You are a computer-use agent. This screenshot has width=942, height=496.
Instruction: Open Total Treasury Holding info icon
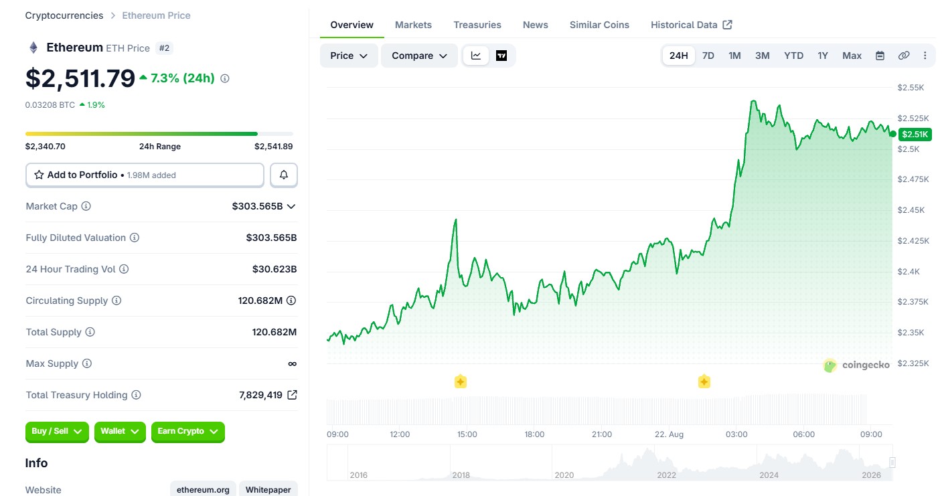(136, 395)
